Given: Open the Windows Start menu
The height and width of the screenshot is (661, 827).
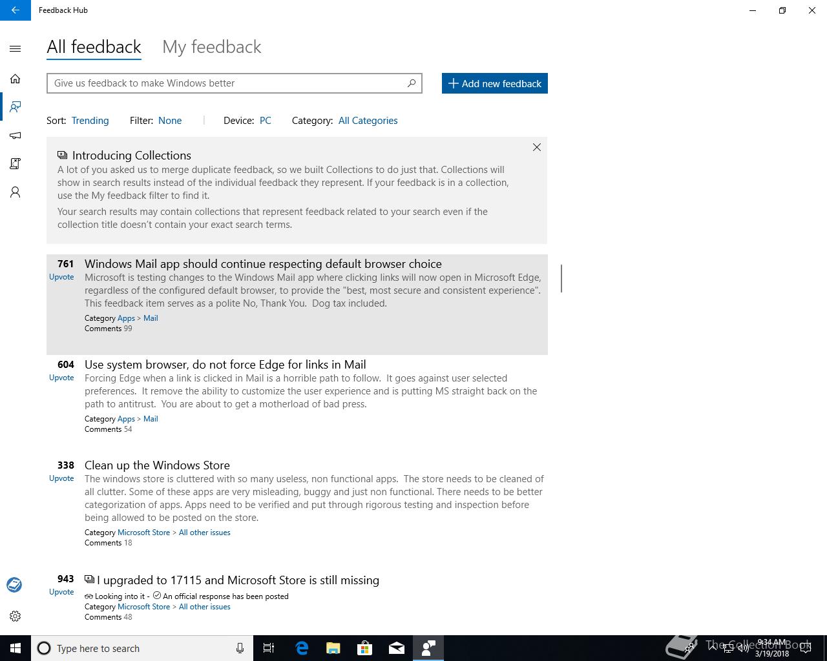Looking at the screenshot, I should pos(16,648).
